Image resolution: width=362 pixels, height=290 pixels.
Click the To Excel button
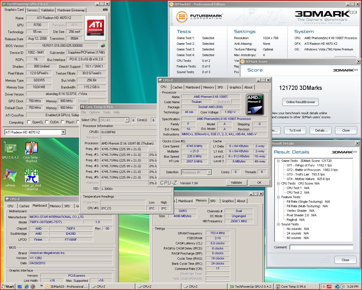(x=295, y=130)
